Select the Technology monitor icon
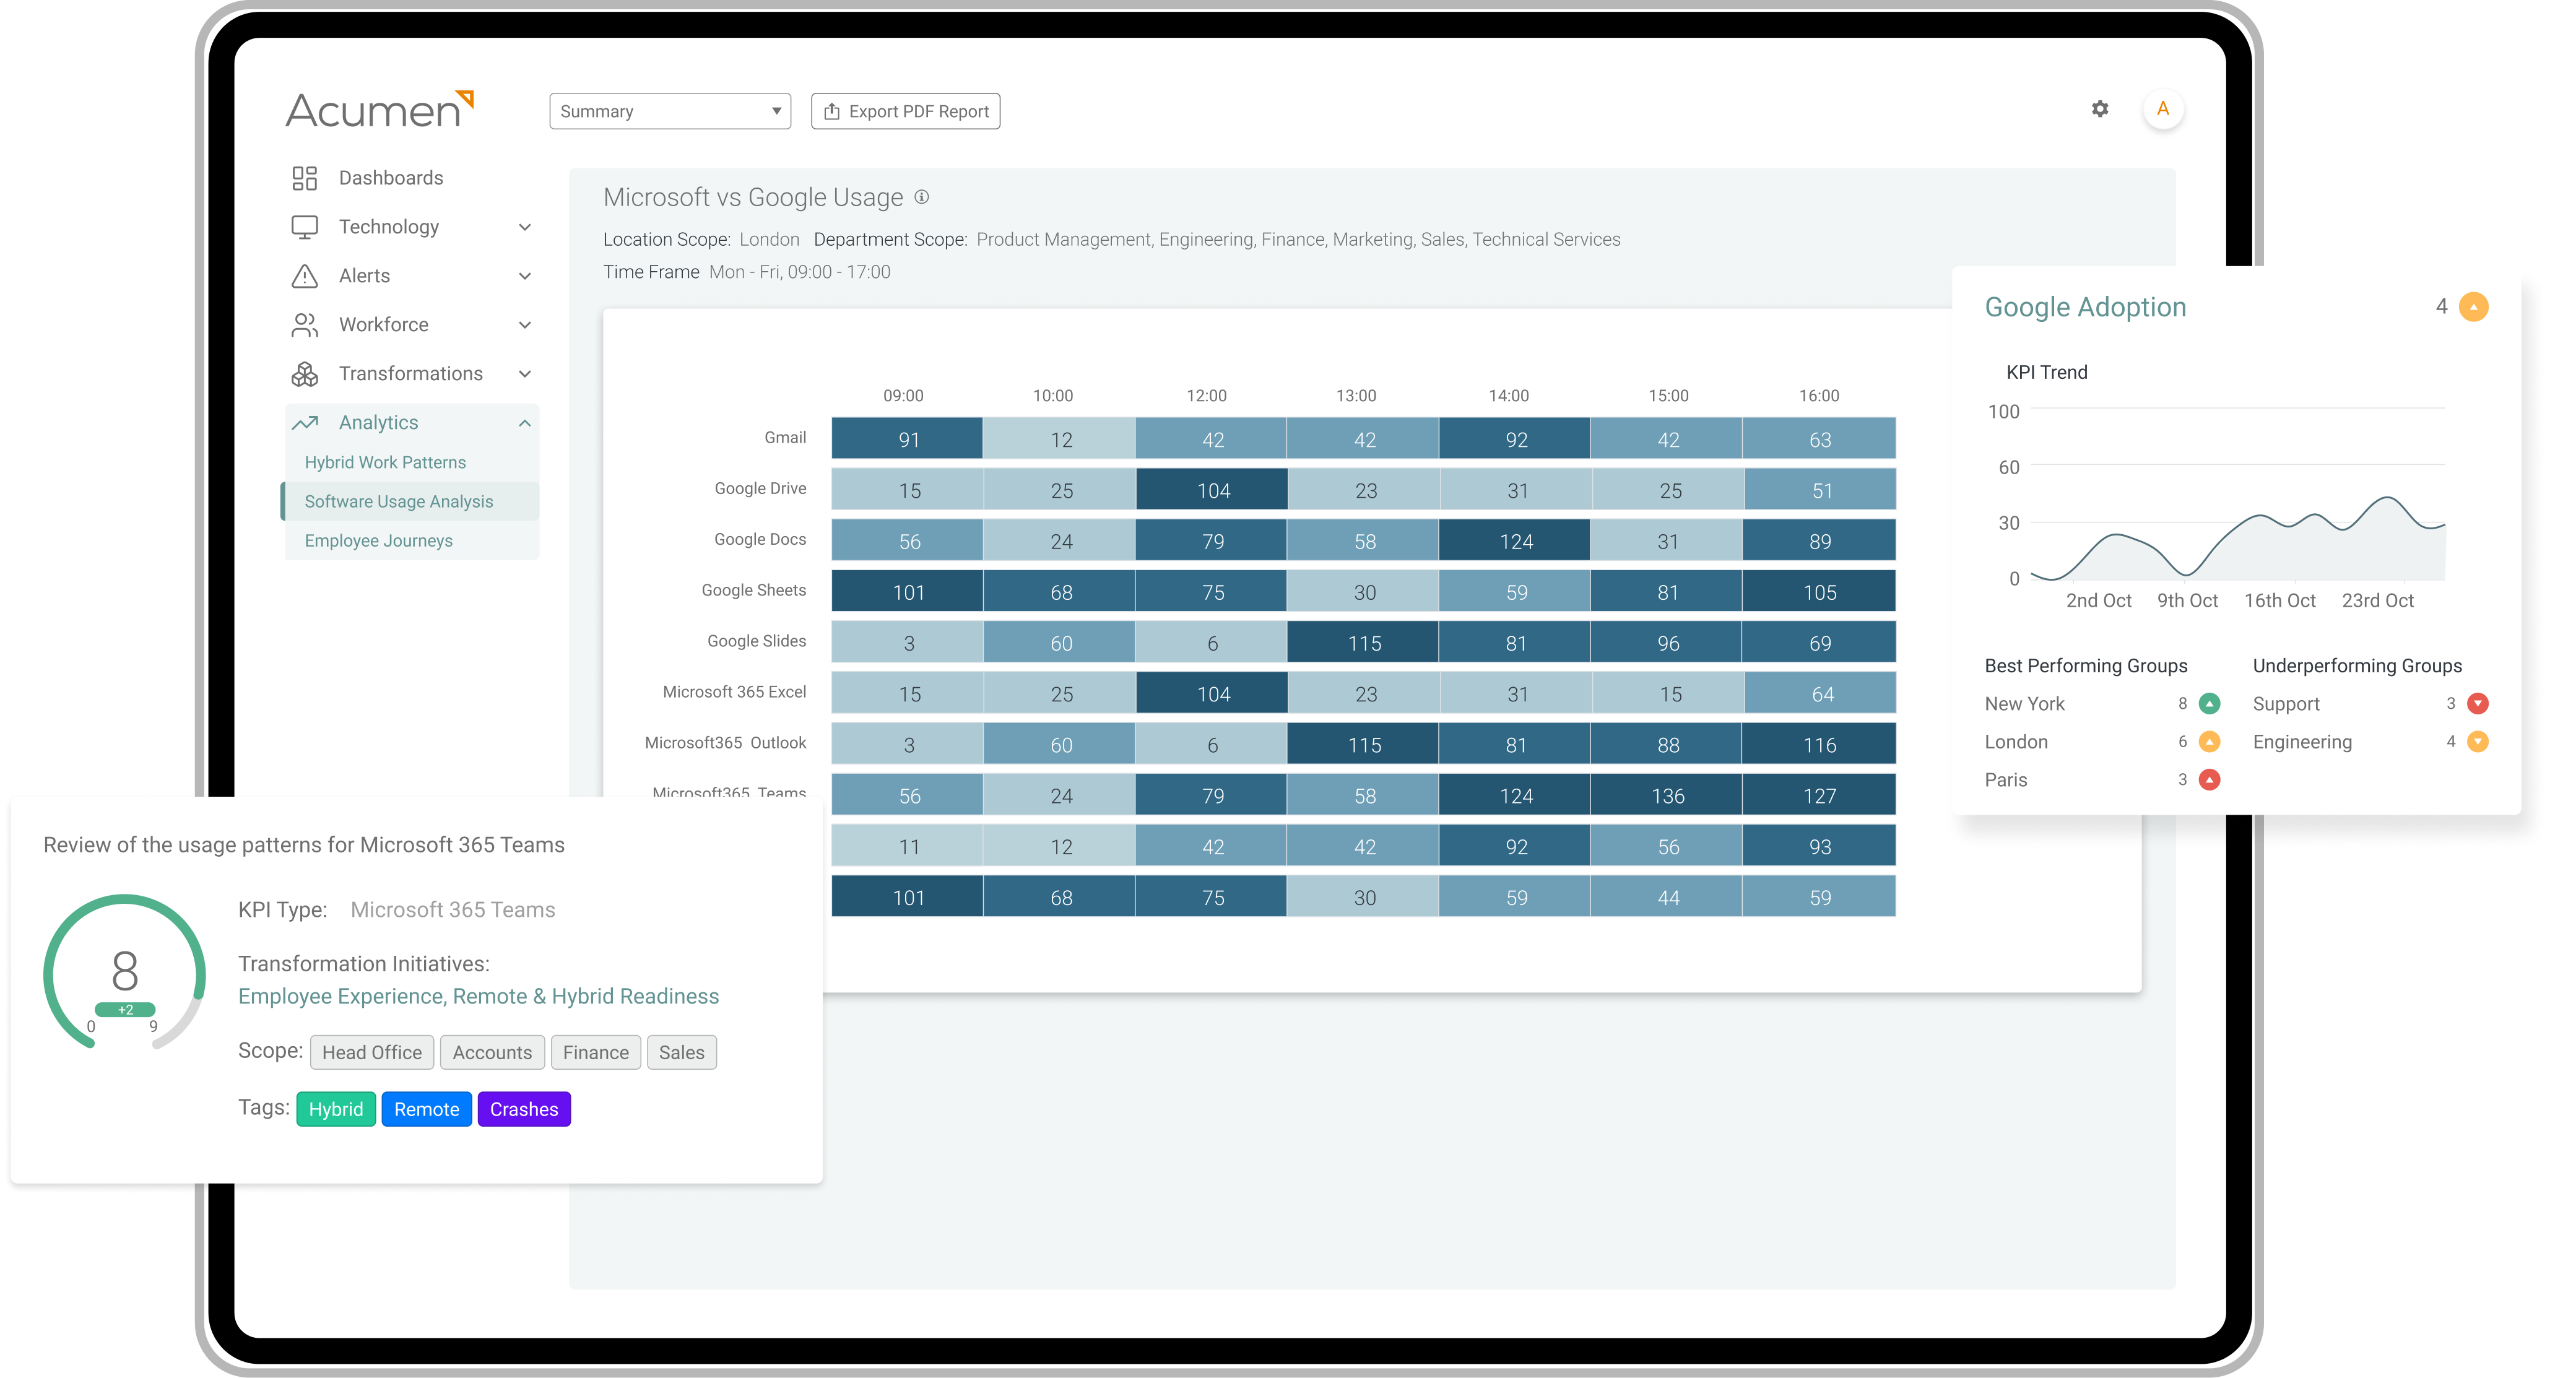This screenshot has width=2576, height=1378. pyautogui.click(x=304, y=227)
